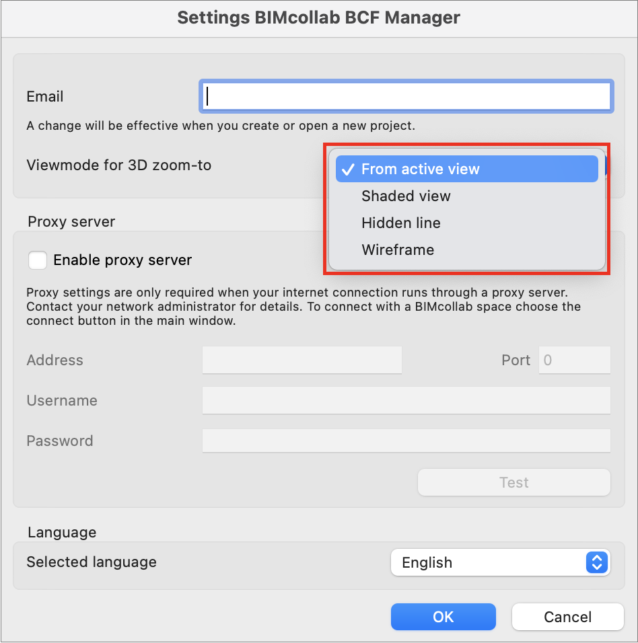Click the proxy Password field
The width and height of the screenshot is (638, 643).
406,441
